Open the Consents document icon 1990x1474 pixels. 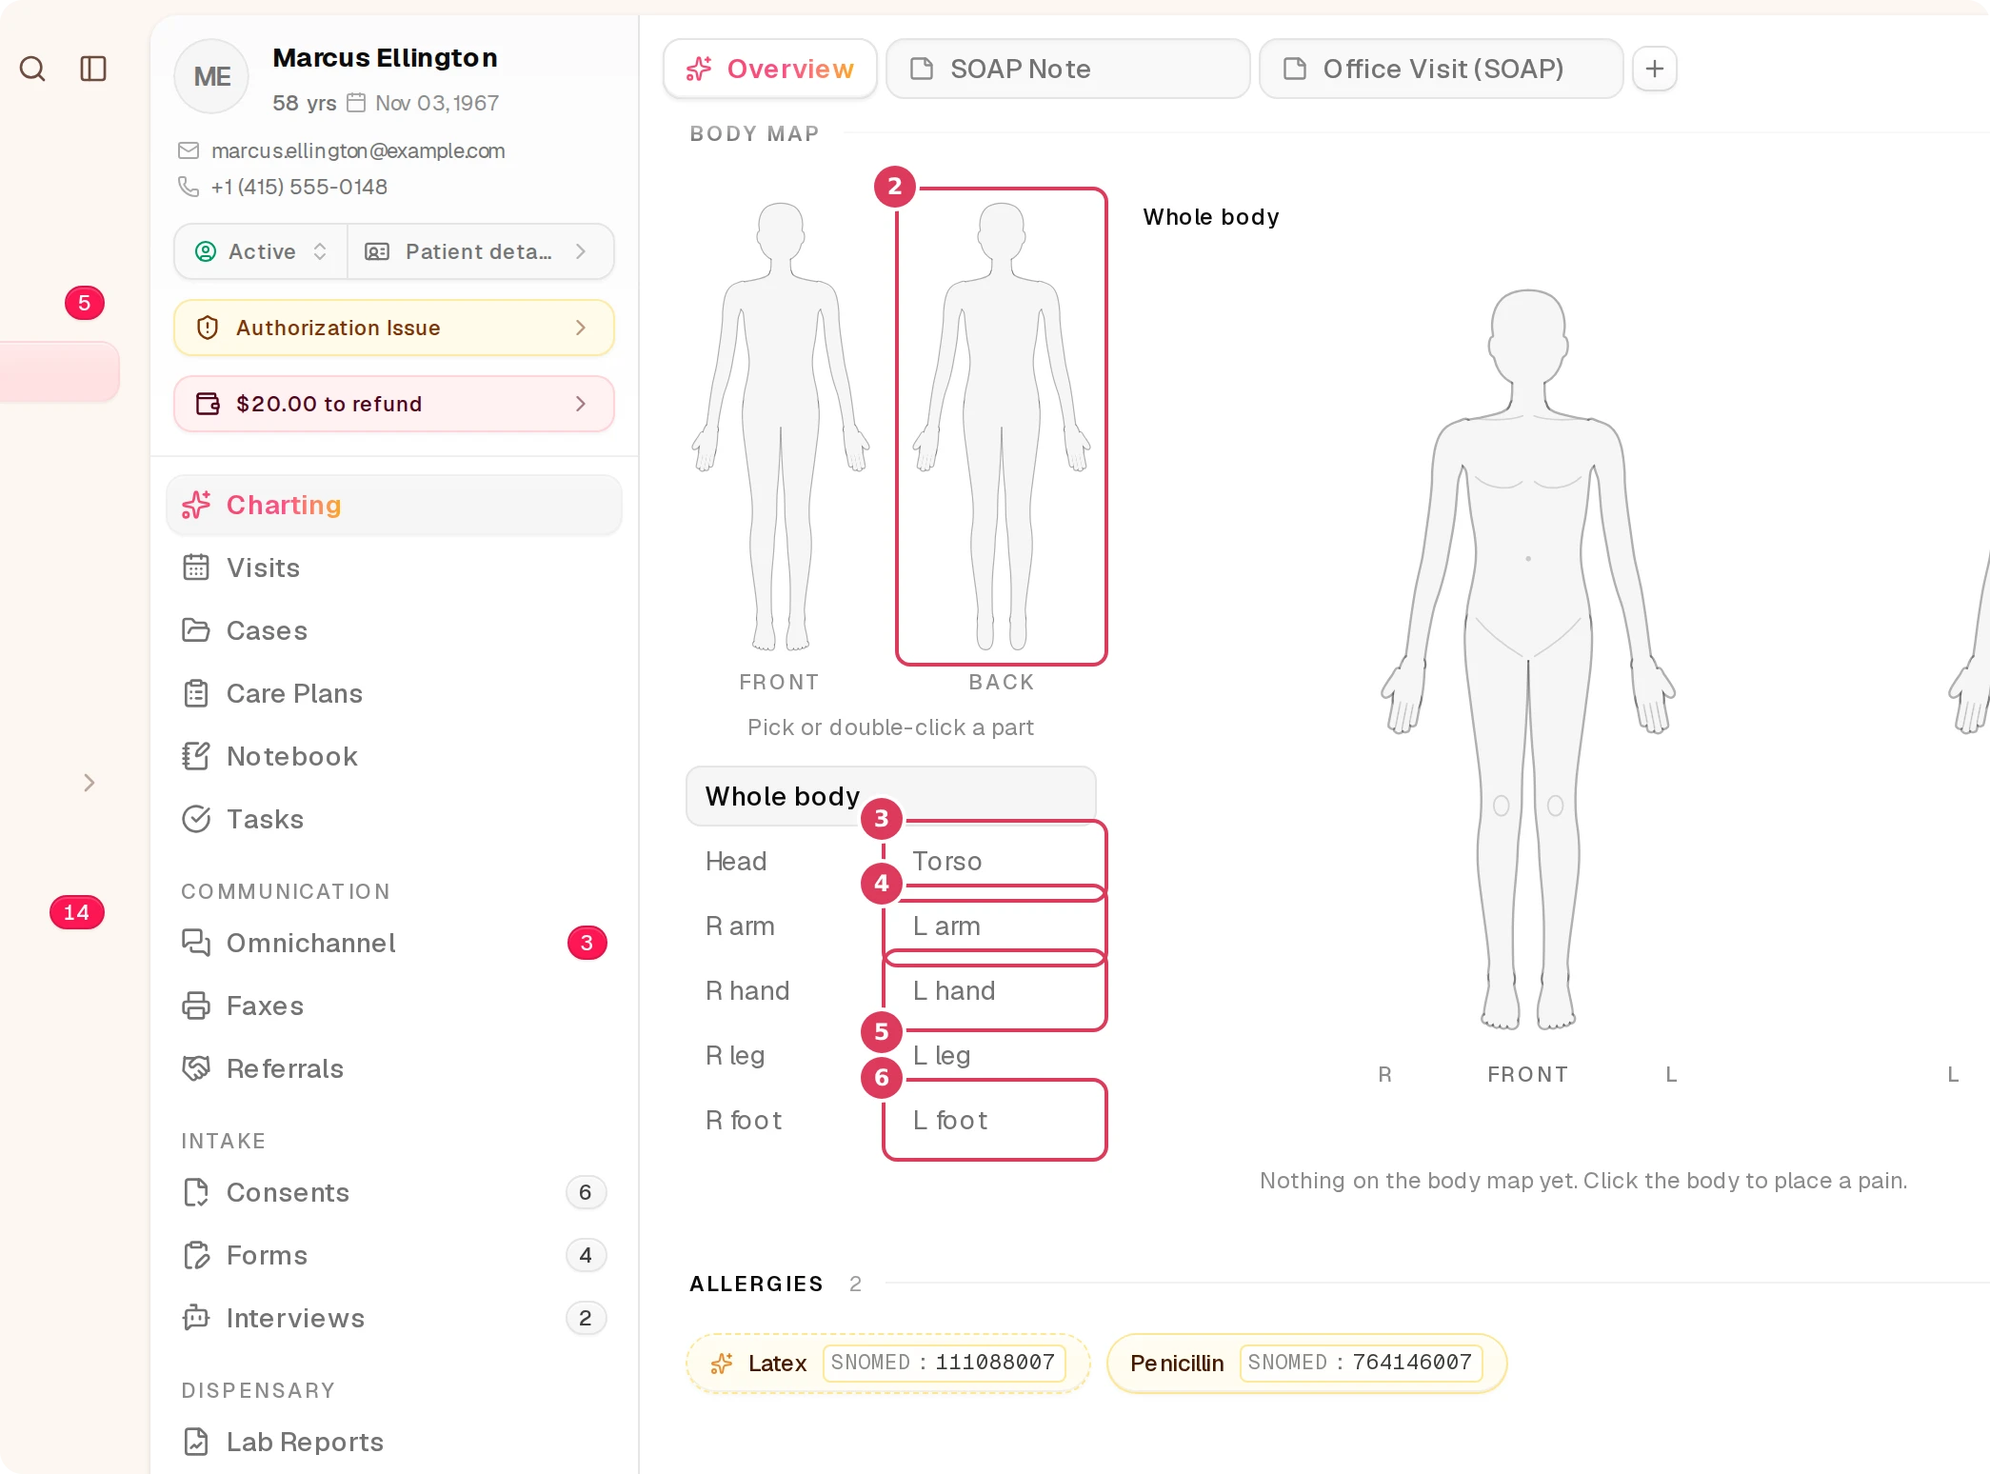pyautogui.click(x=196, y=1192)
